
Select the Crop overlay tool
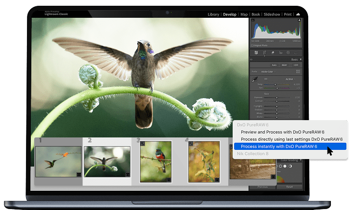pyautogui.click(x=264, y=52)
